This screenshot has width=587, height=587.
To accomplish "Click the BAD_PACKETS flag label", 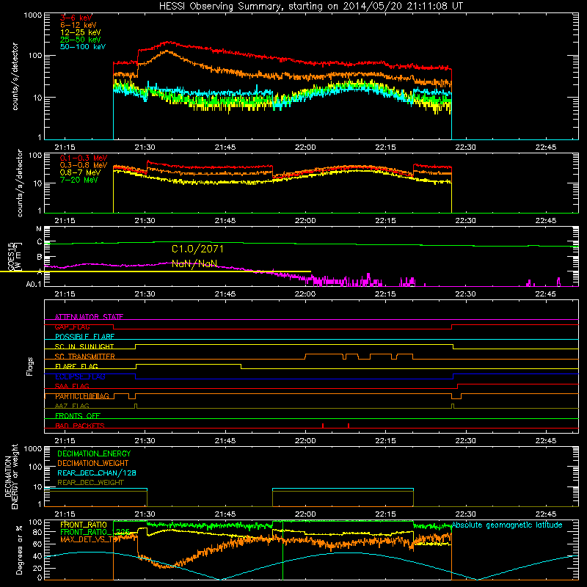I will (80, 426).
